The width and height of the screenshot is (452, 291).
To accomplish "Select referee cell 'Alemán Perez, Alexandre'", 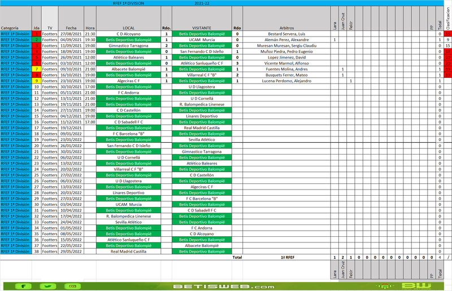I will 286,39.
